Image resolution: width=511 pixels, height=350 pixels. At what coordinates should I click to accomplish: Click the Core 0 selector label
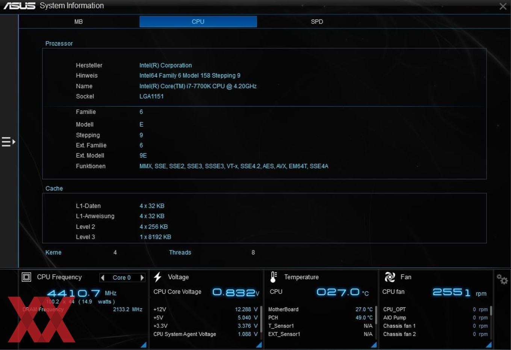[x=122, y=278]
